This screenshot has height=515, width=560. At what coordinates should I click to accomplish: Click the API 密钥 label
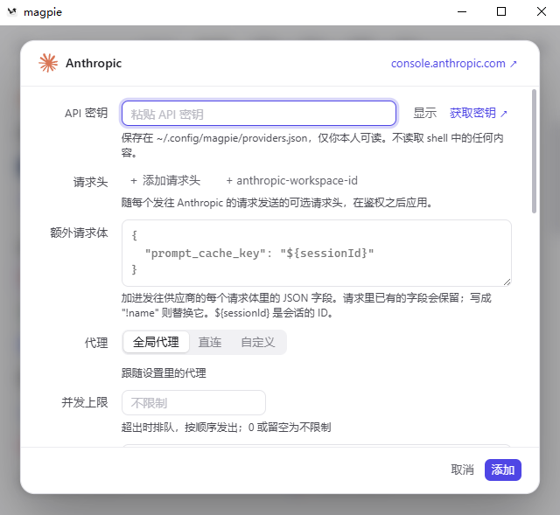click(86, 113)
